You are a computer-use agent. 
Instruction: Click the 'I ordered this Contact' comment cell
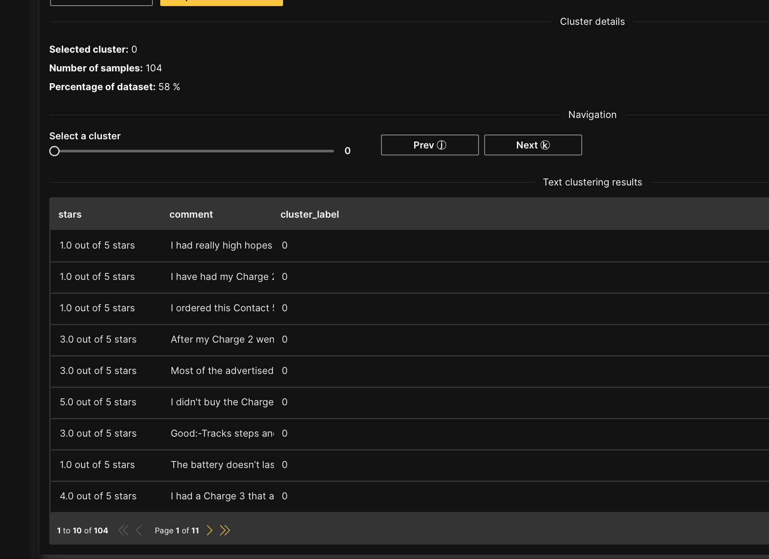coord(222,308)
